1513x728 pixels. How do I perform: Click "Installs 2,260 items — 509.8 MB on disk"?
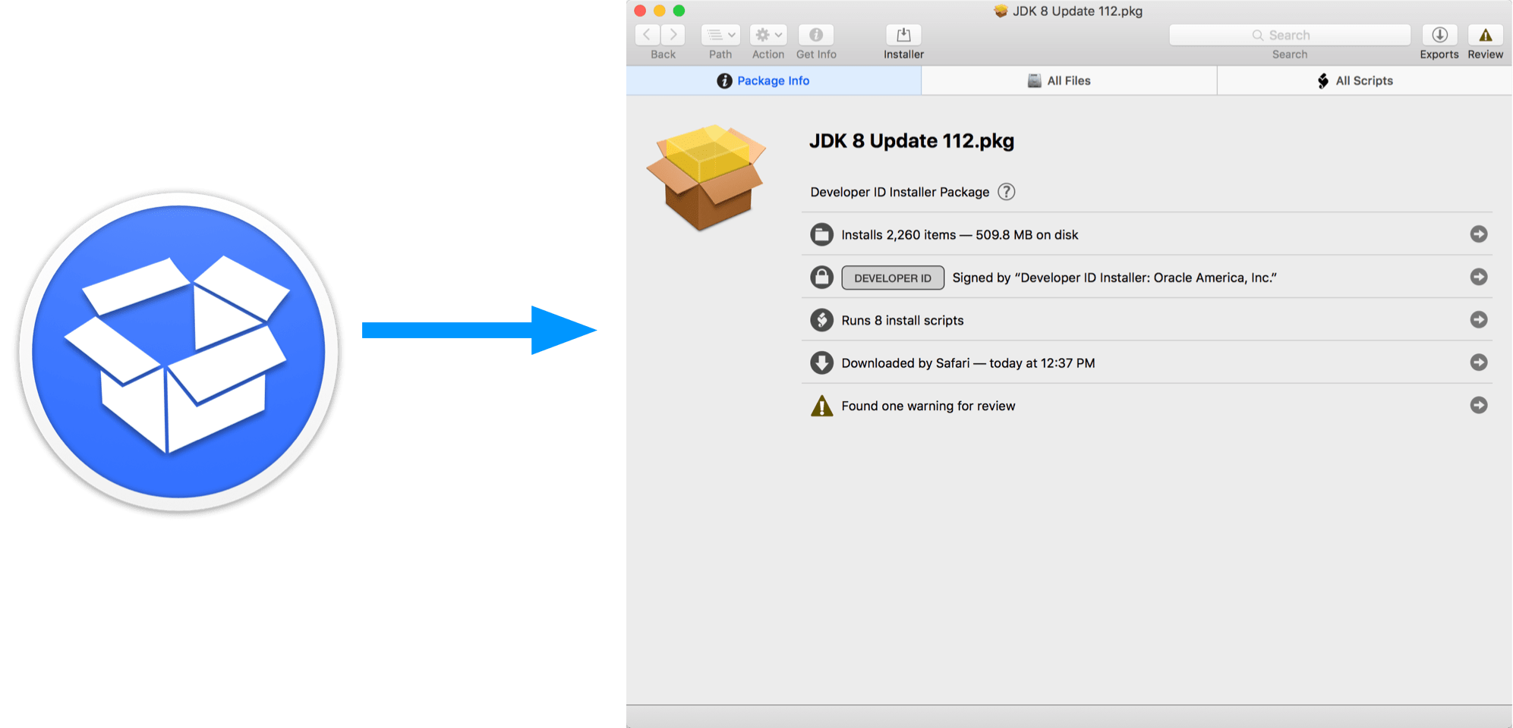(x=960, y=235)
